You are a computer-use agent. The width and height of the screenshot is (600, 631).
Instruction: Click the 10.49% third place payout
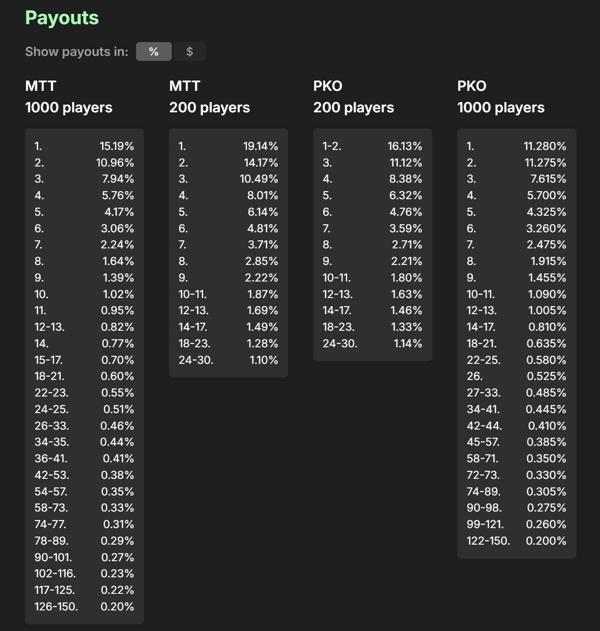point(259,179)
